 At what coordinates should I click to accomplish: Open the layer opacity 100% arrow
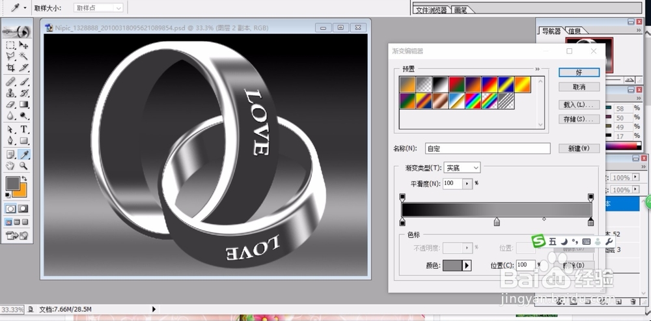pos(635,178)
